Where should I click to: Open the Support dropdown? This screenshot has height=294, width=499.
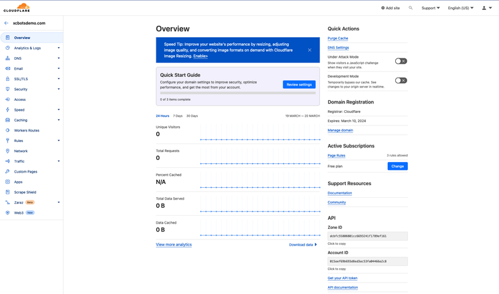tap(430, 8)
